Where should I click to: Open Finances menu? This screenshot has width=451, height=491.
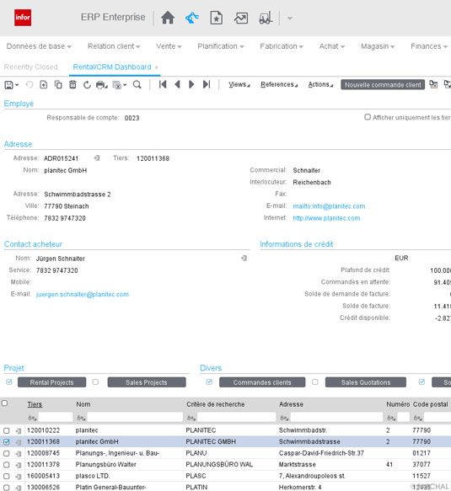(x=429, y=46)
